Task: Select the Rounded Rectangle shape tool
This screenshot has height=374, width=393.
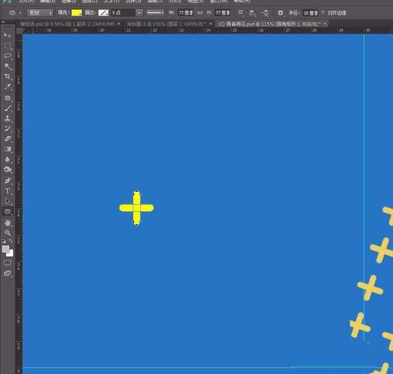Action: pyautogui.click(x=7, y=212)
